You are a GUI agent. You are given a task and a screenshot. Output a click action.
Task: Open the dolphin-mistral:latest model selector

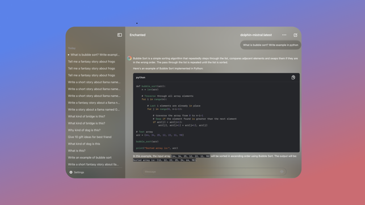point(256,35)
